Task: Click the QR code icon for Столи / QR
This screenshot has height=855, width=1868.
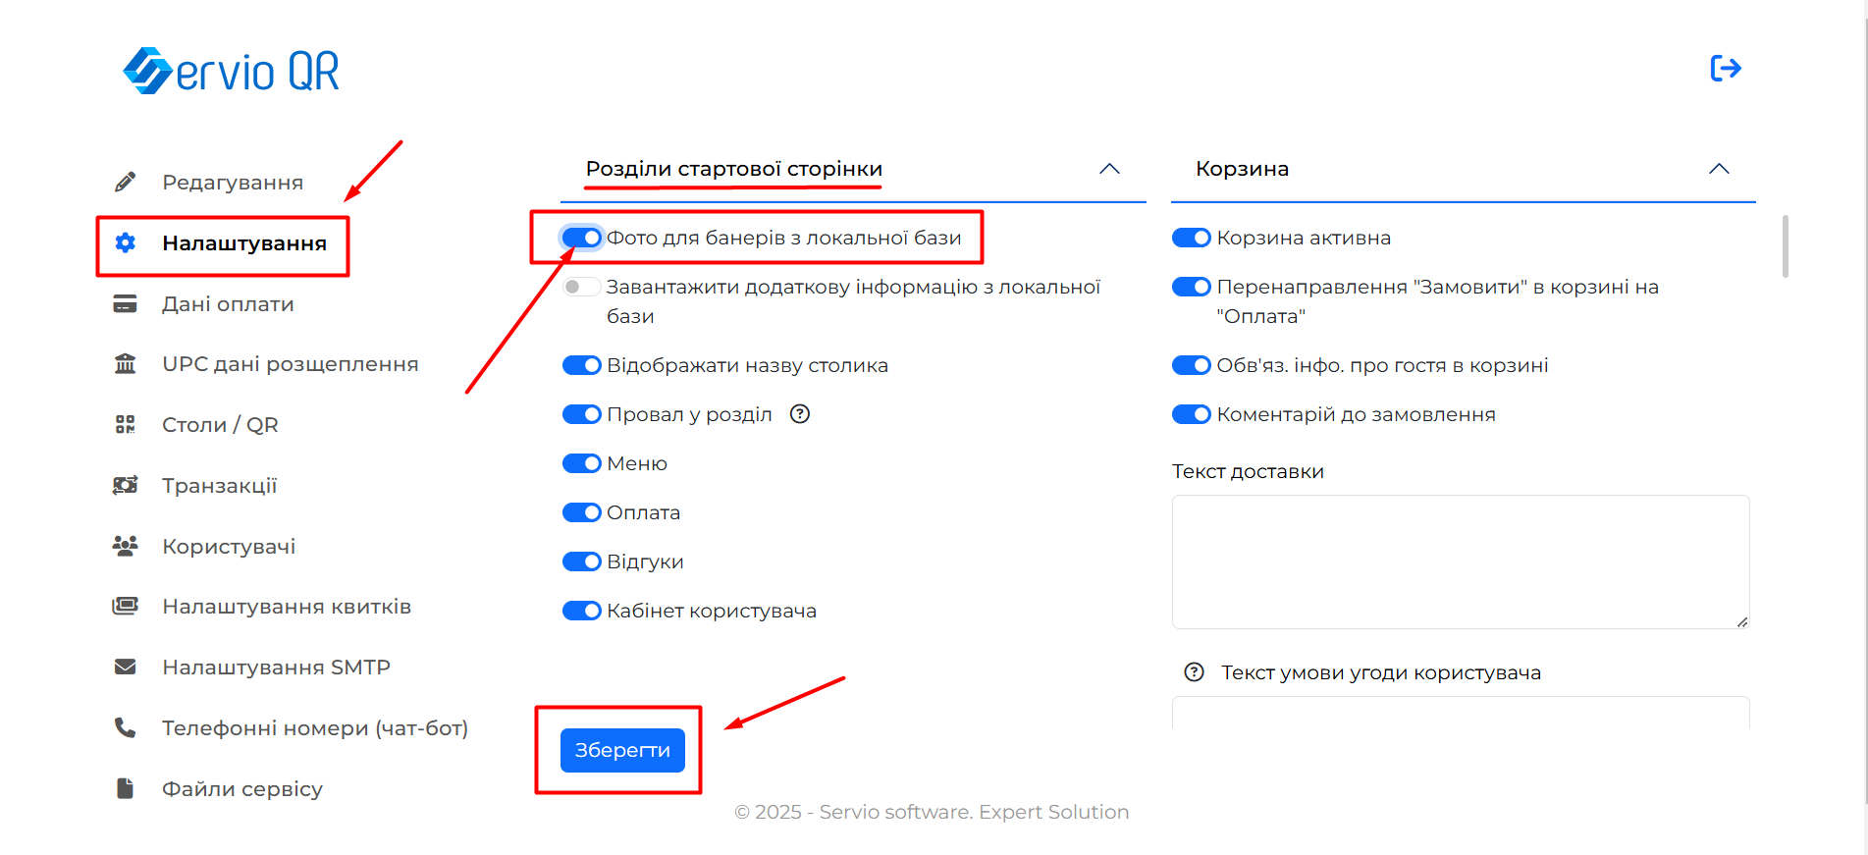Action: click(125, 425)
